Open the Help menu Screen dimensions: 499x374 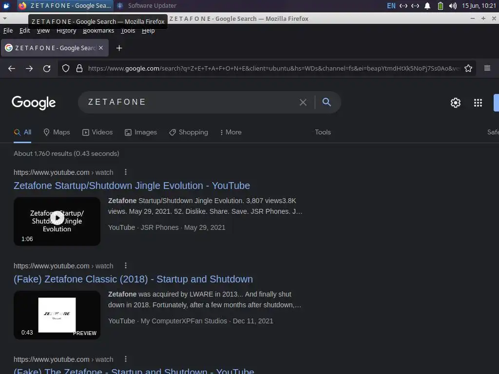click(148, 31)
